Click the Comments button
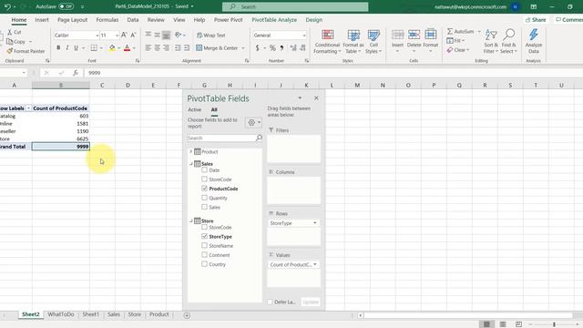Image resolution: width=583 pixels, height=328 pixels. [568, 20]
